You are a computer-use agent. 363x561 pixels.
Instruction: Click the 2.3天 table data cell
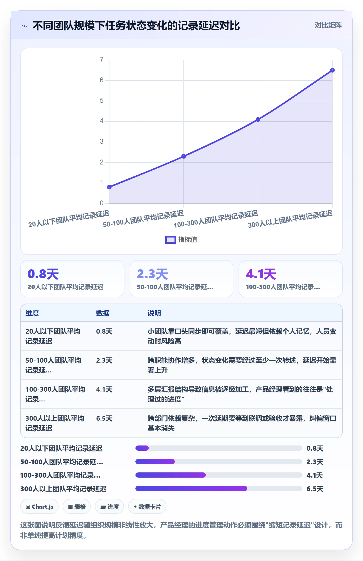click(104, 360)
